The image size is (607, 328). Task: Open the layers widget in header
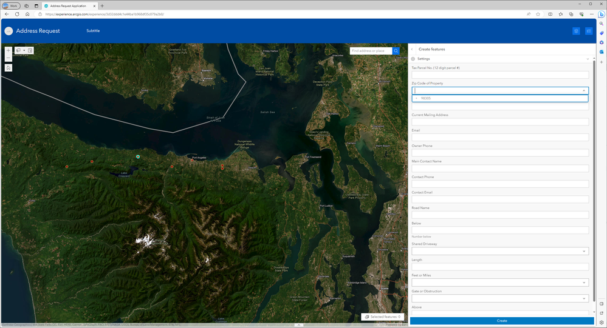click(576, 31)
